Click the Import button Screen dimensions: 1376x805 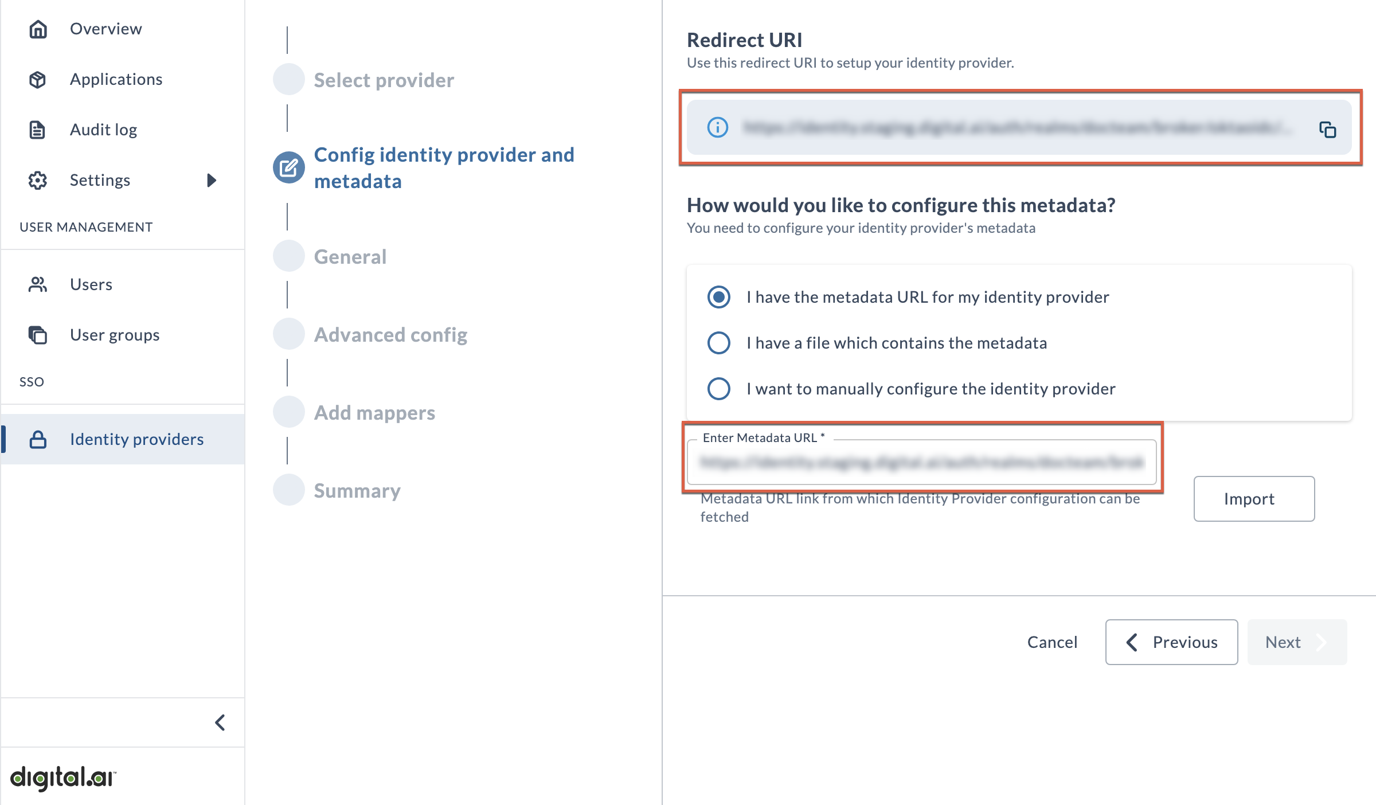tap(1254, 499)
